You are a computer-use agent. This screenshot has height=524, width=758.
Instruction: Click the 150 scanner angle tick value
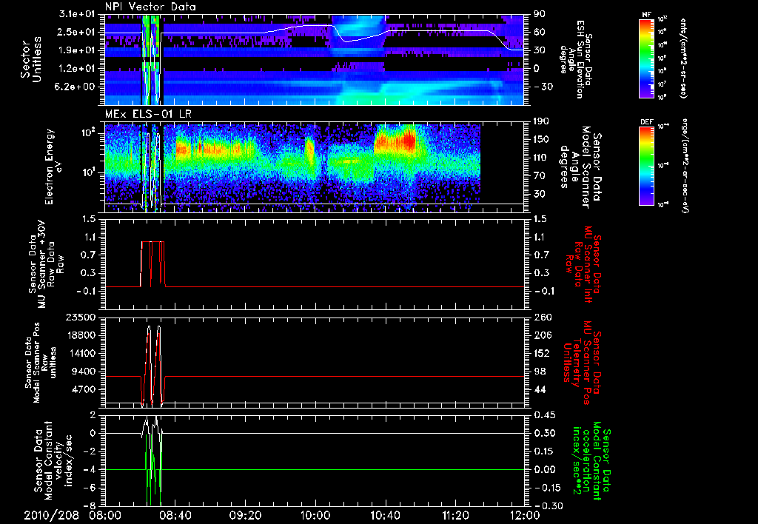point(541,140)
